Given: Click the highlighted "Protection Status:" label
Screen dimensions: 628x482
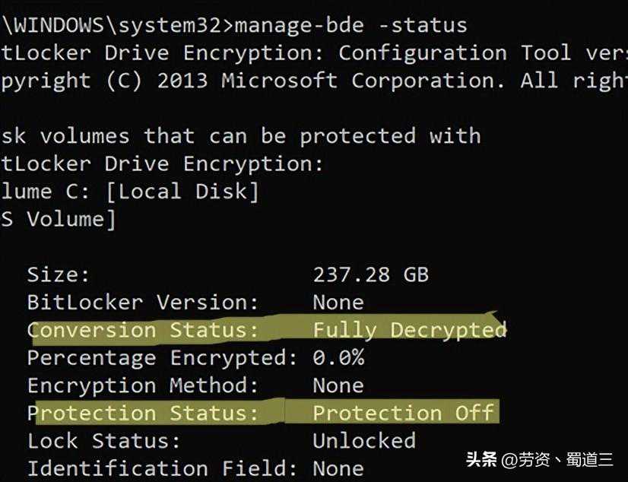Looking at the screenshot, I should (143, 413).
